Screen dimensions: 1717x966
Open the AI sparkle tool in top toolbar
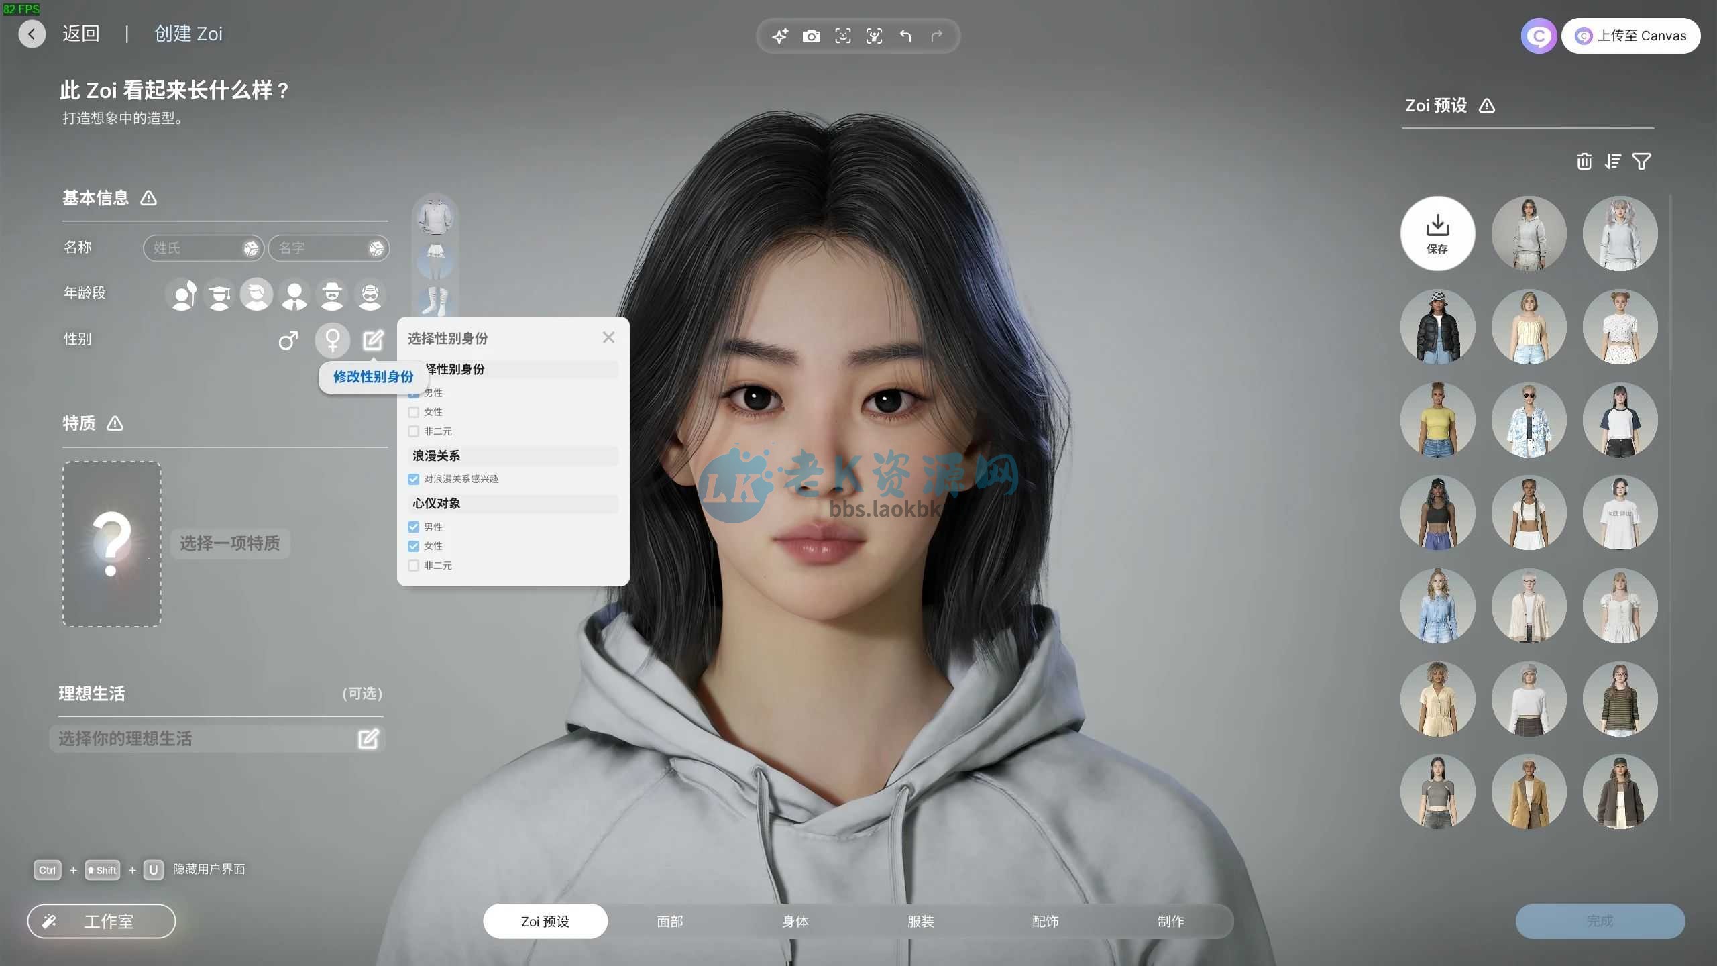(780, 36)
